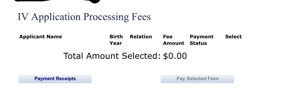Viewport: 299px width, 107px height.
Task: Click the word Fees in the page heading
Action: click(141, 17)
